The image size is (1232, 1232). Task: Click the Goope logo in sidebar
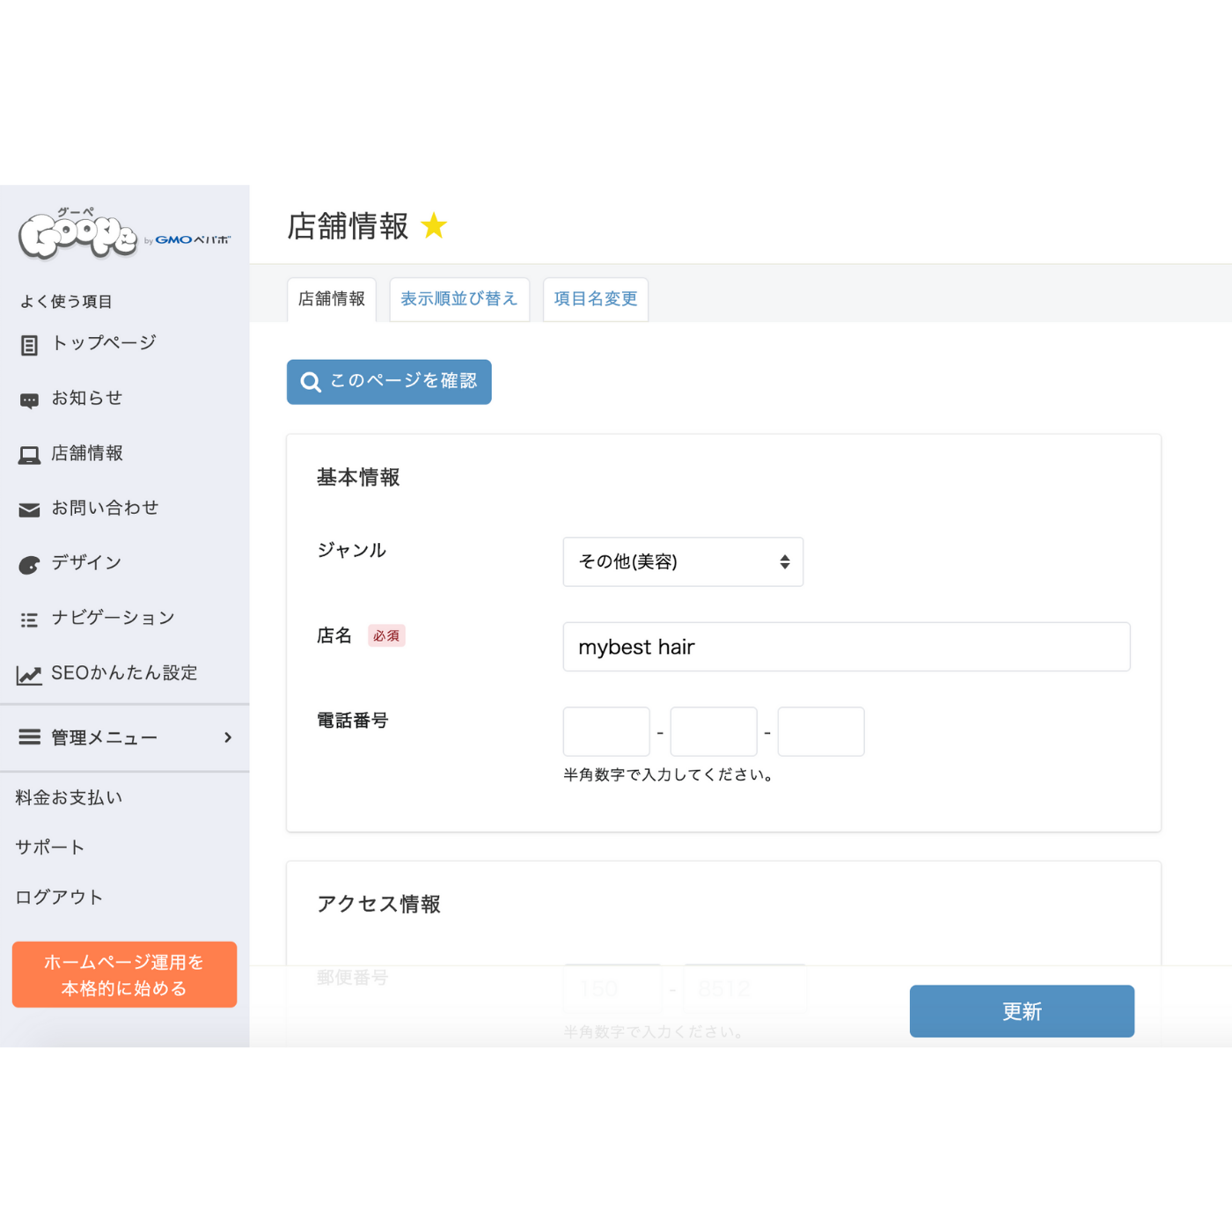pos(77,234)
